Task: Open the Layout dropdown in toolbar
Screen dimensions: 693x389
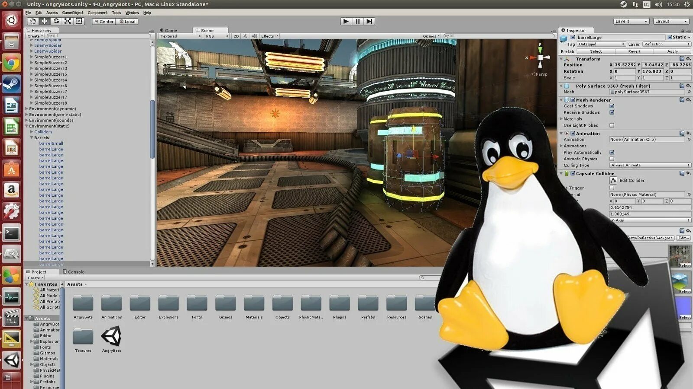Action: [671, 21]
